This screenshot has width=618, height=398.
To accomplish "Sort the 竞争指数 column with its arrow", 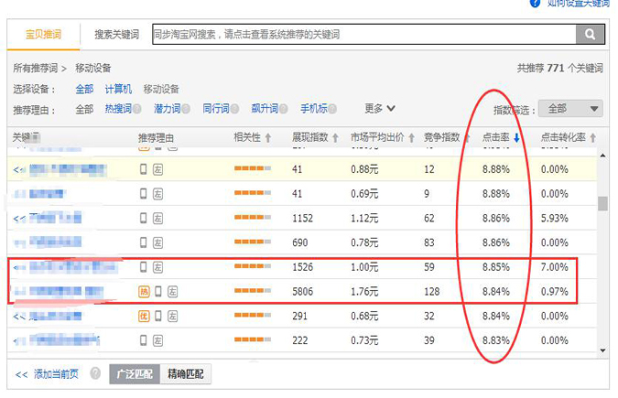I will point(466,138).
